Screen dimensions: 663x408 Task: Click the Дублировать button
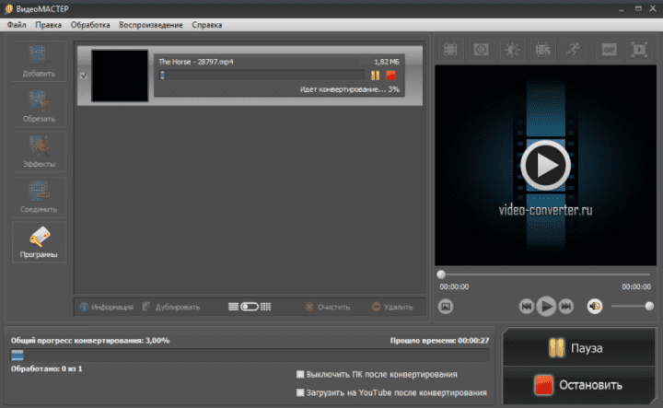point(171,307)
